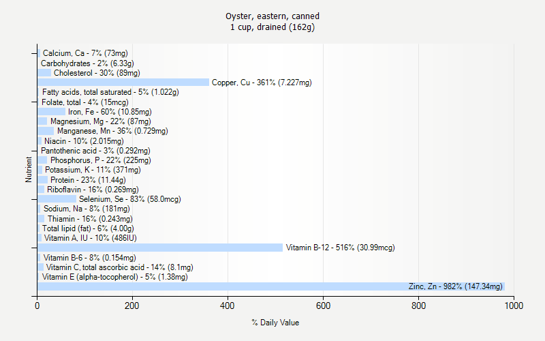This screenshot has width=545, height=341.
Task: Click the Selenium, Se bar
Action: (57, 199)
